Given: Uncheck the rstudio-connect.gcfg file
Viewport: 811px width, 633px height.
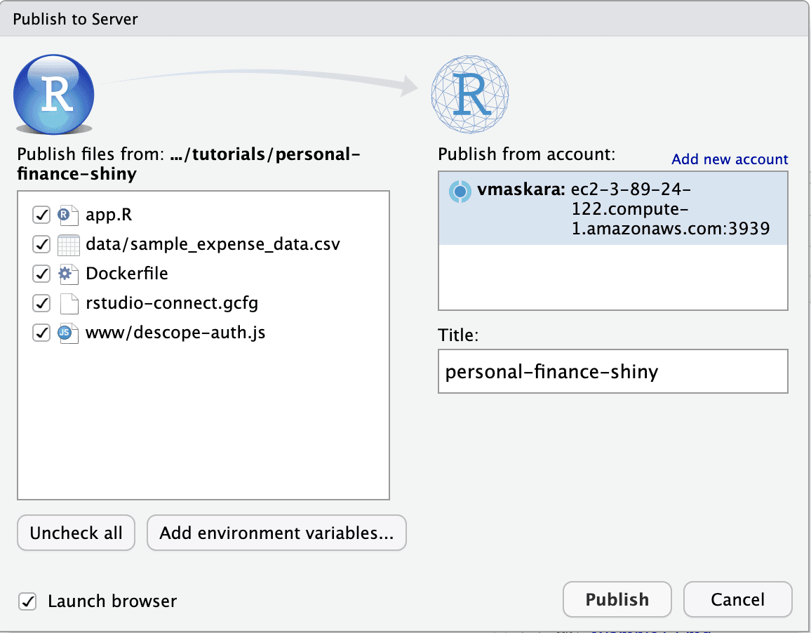Looking at the screenshot, I should coord(41,303).
